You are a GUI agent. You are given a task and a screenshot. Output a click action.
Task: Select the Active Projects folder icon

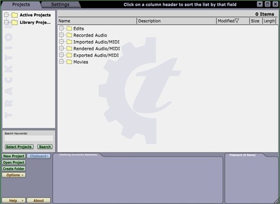(x=15, y=15)
